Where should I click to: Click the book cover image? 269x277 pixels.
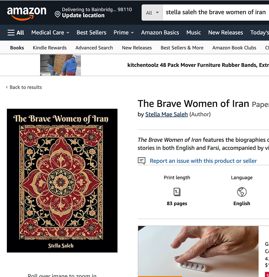(62, 180)
